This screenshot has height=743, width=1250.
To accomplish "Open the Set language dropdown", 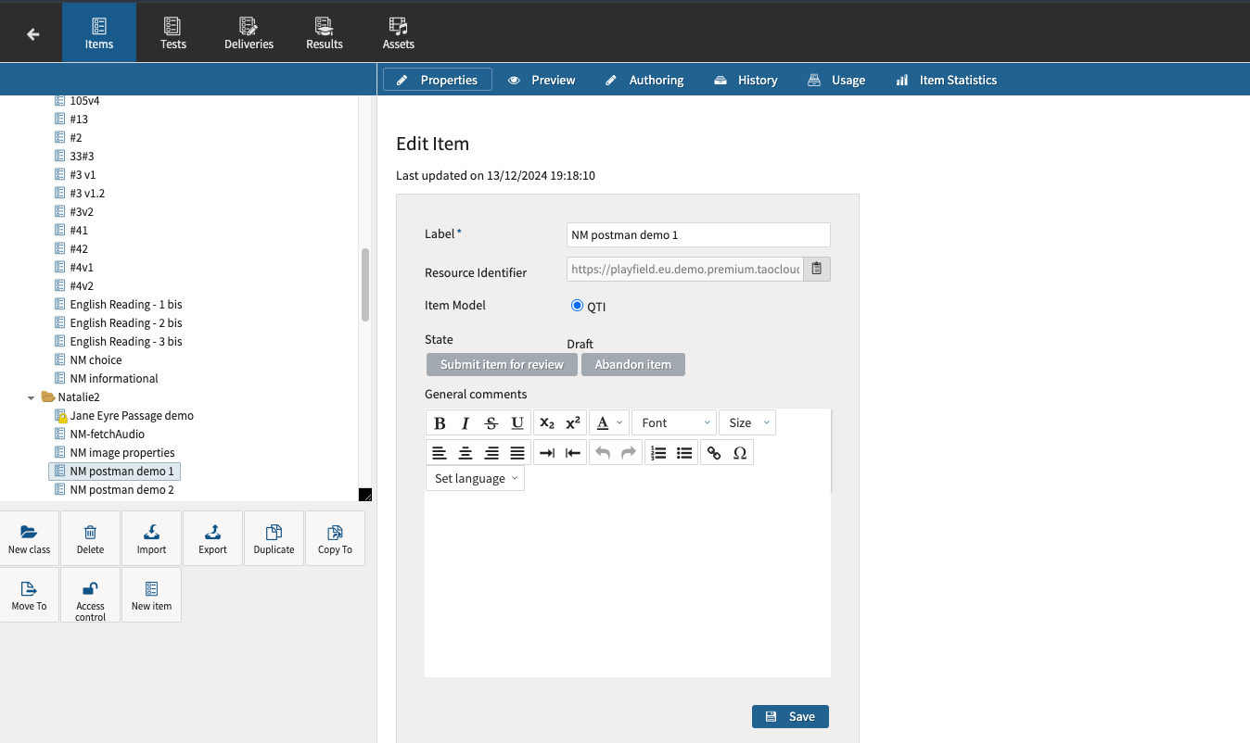I will point(475,479).
